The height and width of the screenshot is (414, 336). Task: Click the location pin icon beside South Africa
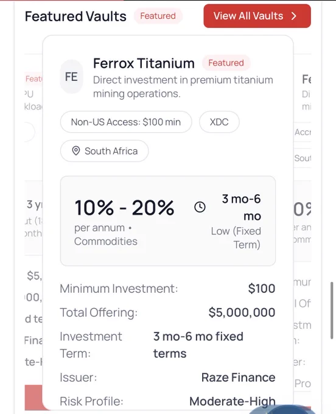coord(75,151)
